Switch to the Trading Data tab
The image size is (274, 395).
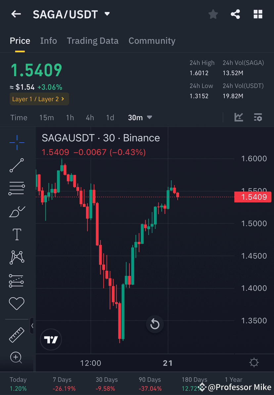point(93,40)
